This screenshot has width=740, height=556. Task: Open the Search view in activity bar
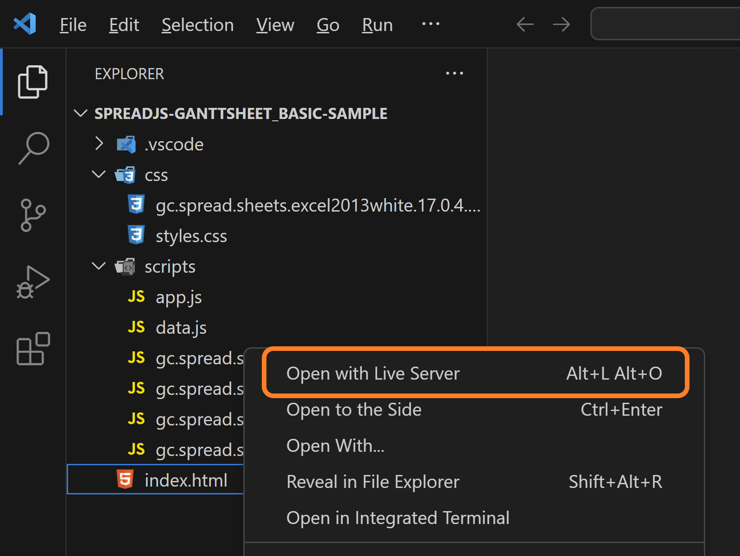coord(34,148)
